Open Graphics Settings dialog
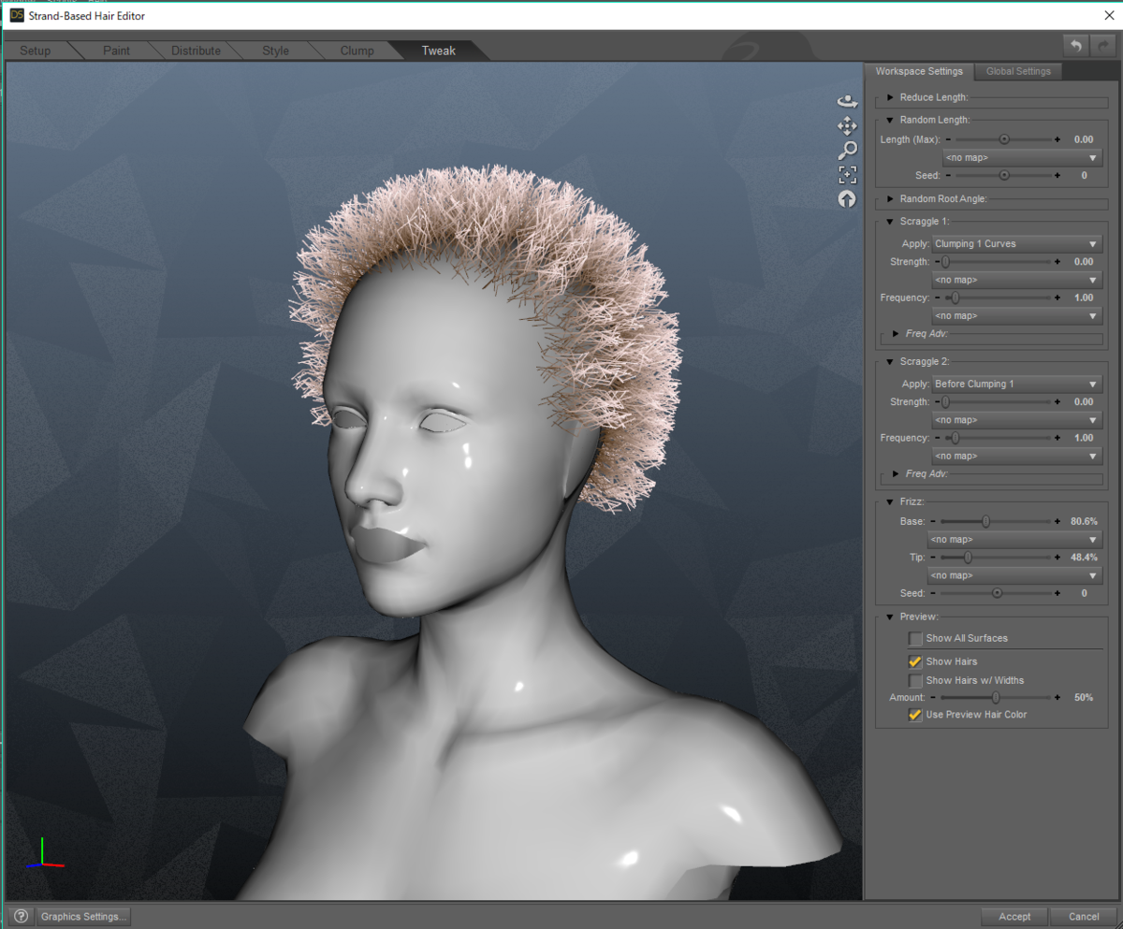Screen dimensions: 1123x929 point(83,917)
